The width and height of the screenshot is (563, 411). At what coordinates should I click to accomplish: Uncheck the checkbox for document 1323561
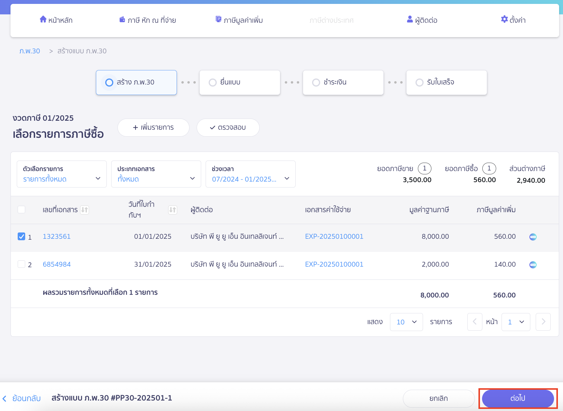22,237
